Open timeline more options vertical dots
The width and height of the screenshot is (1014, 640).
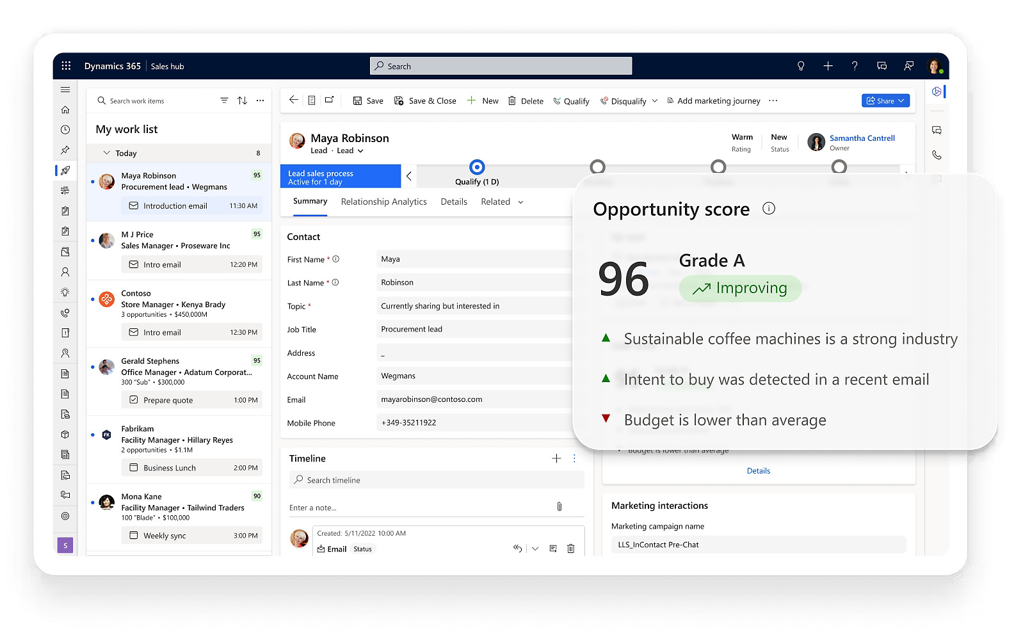pos(574,458)
